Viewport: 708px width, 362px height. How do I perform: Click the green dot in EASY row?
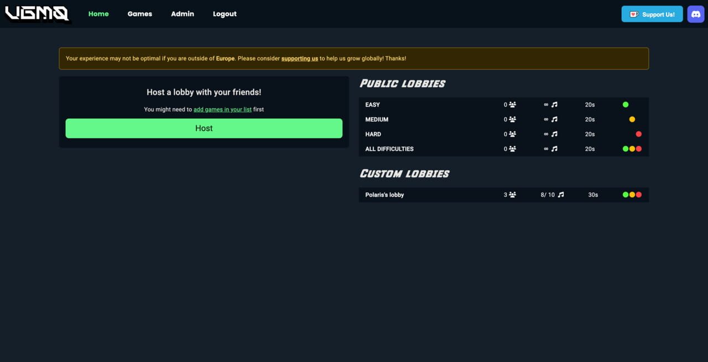pyautogui.click(x=626, y=104)
